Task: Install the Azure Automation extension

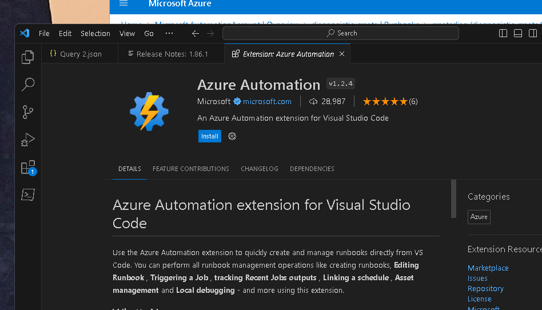Action: click(x=210, y=136)
